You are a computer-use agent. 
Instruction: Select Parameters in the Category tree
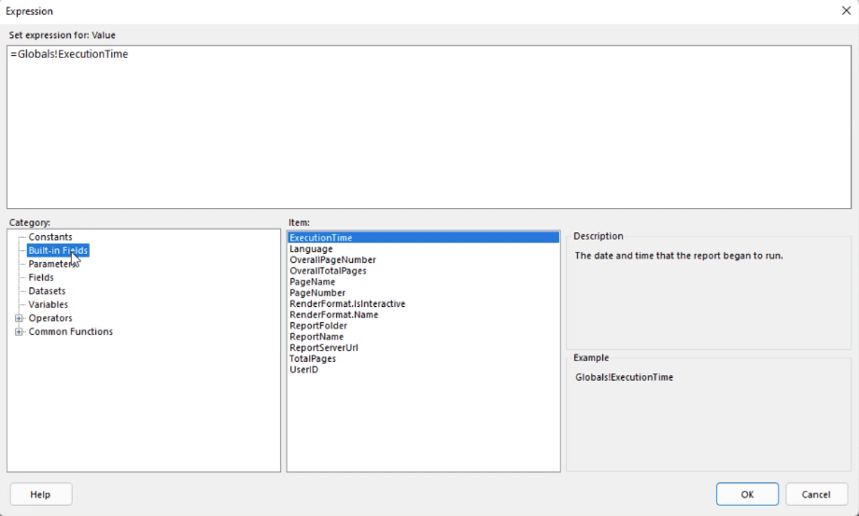tap(54, 264)
